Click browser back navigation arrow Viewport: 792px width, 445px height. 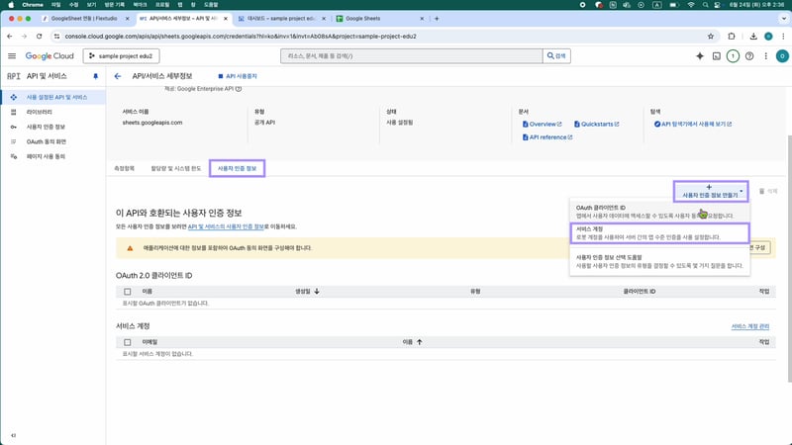tap(10, 37)
